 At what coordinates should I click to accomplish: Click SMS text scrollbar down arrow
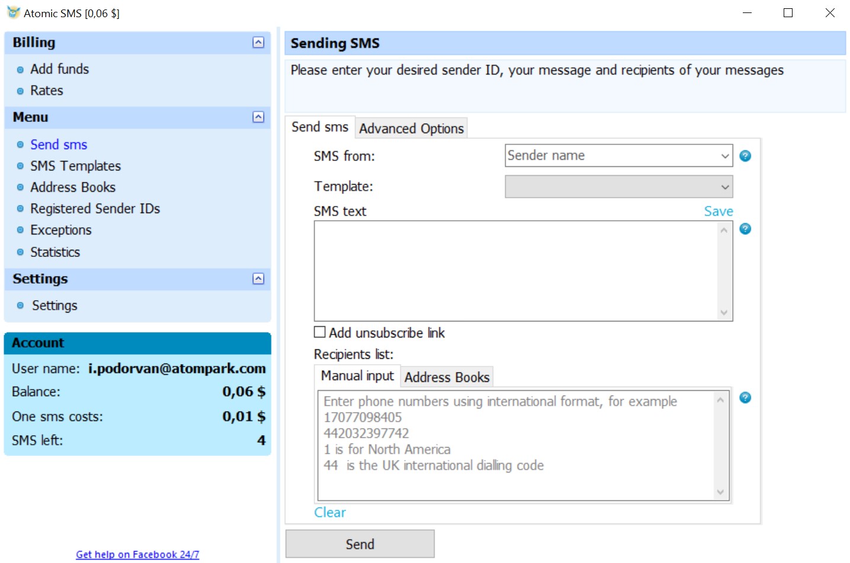(724, 313)
